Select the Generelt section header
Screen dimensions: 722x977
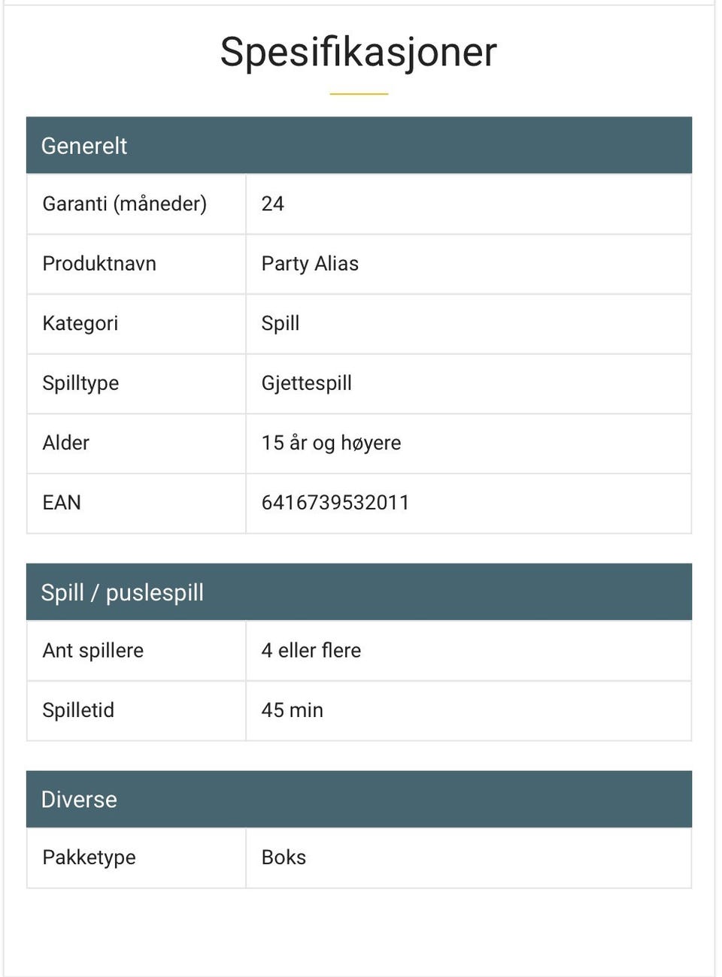(x=84, y=146)
